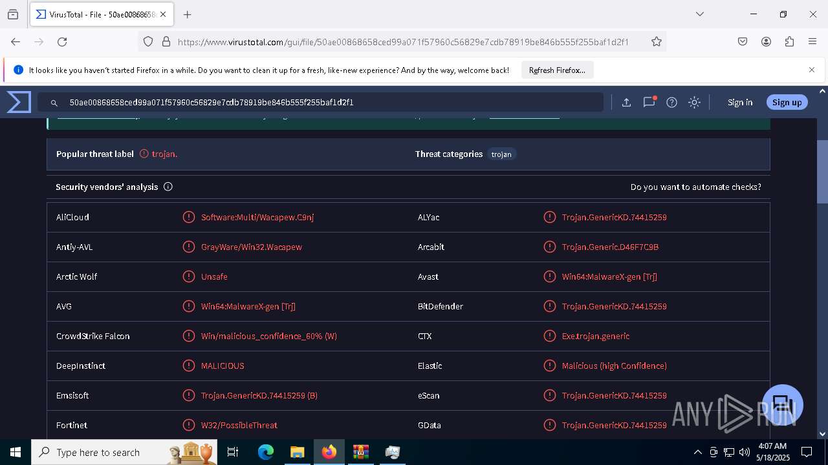Launch Microsoft Edge from taskbar
Viewport: 828px width, 465px height.
click(266, 452)
